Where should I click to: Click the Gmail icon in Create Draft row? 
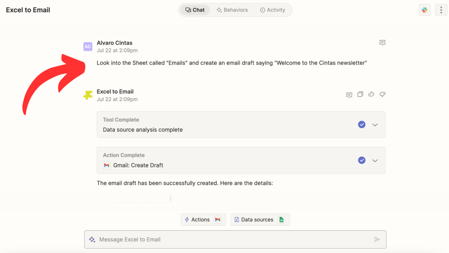click(x=107, y=165)
